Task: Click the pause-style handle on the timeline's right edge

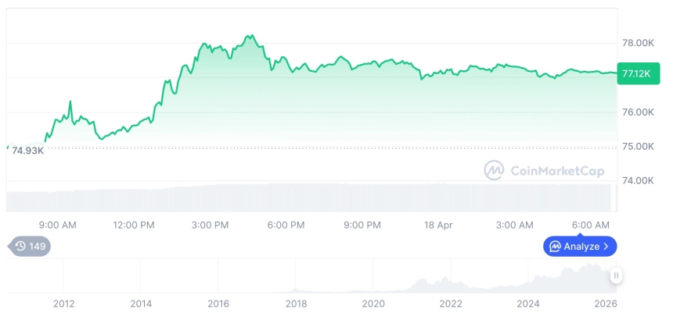Action: [x=617, y=276]
